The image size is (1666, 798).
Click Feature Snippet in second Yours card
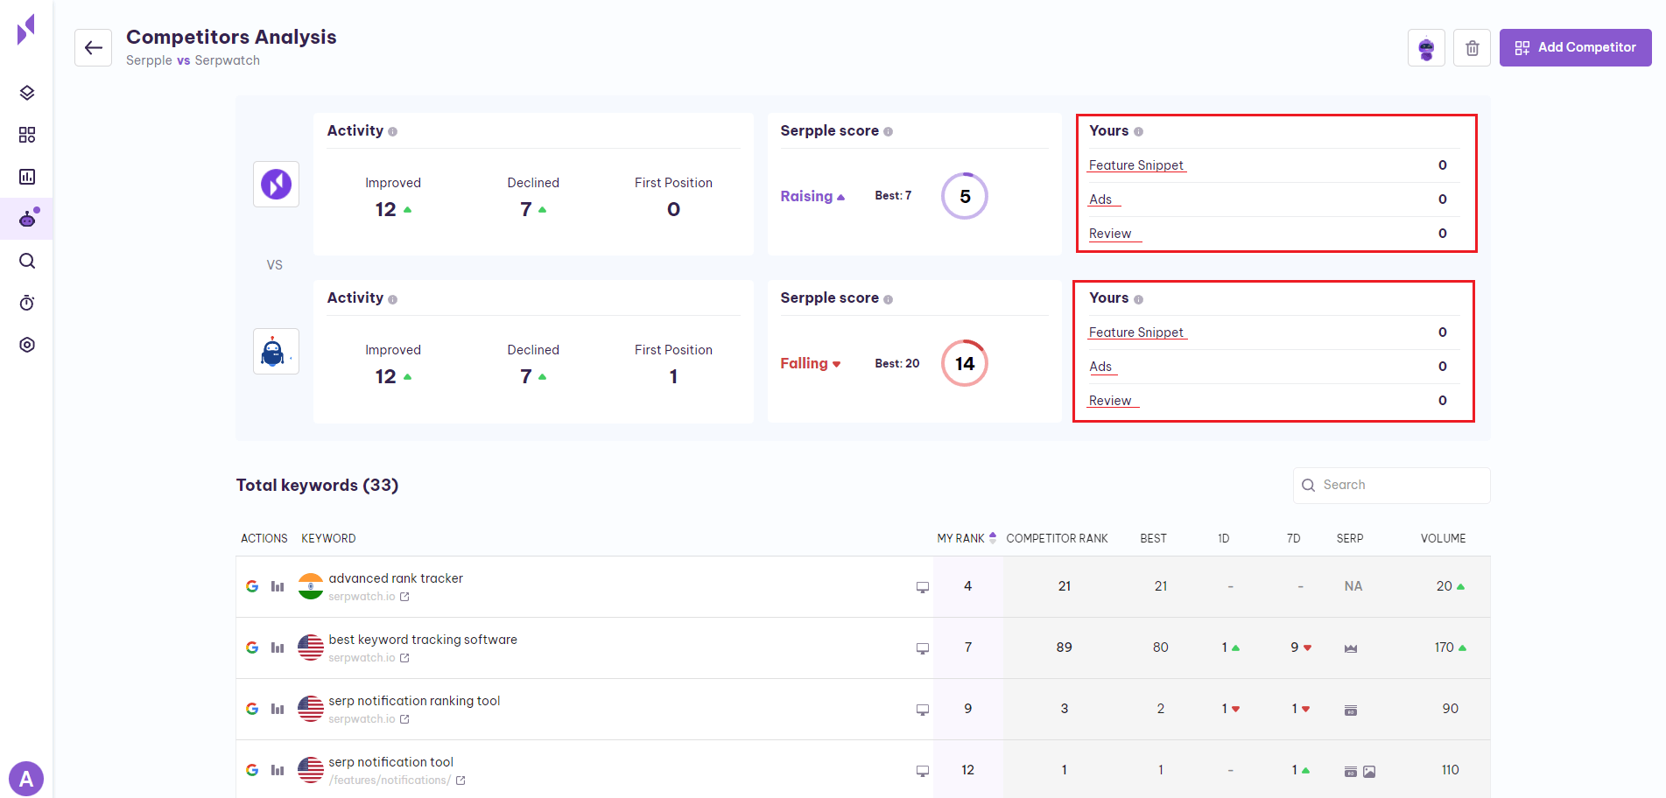click(x=1136, y=332)
